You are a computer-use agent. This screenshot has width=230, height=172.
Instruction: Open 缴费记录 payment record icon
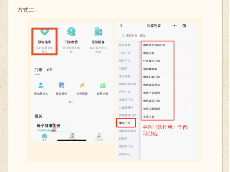(x=102, y=85)
